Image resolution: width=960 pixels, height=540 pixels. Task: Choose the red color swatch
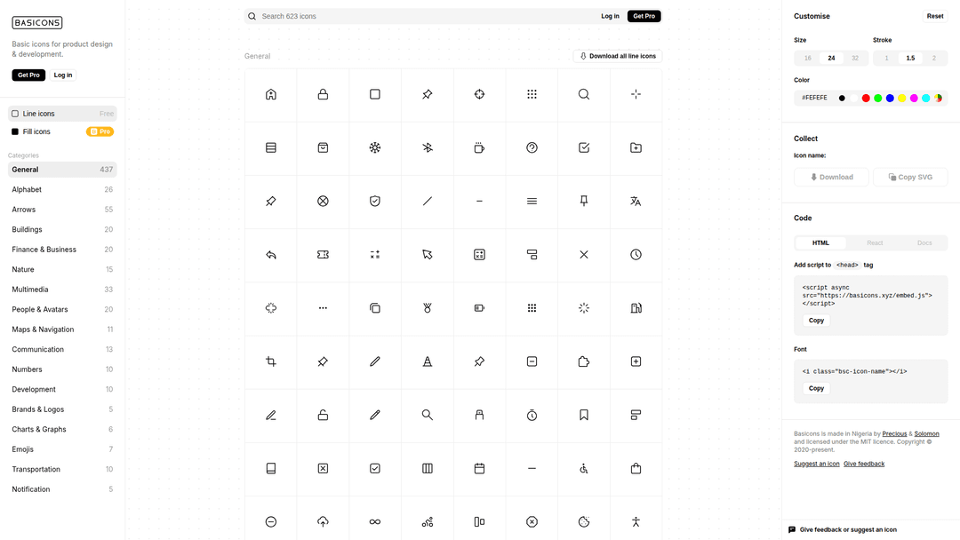coord(866,98)
